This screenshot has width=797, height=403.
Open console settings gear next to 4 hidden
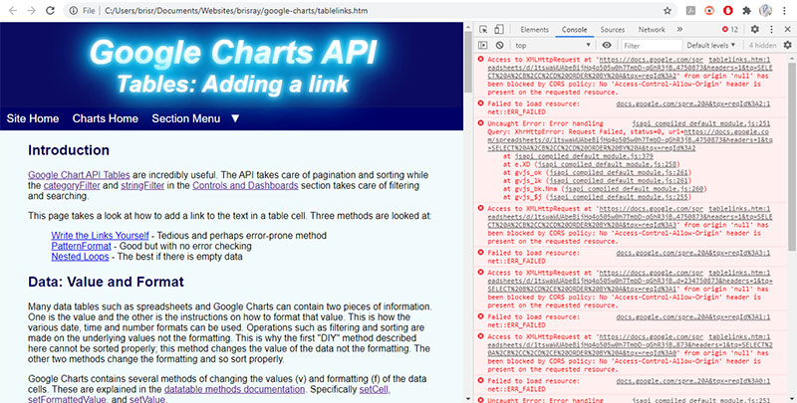787,45
